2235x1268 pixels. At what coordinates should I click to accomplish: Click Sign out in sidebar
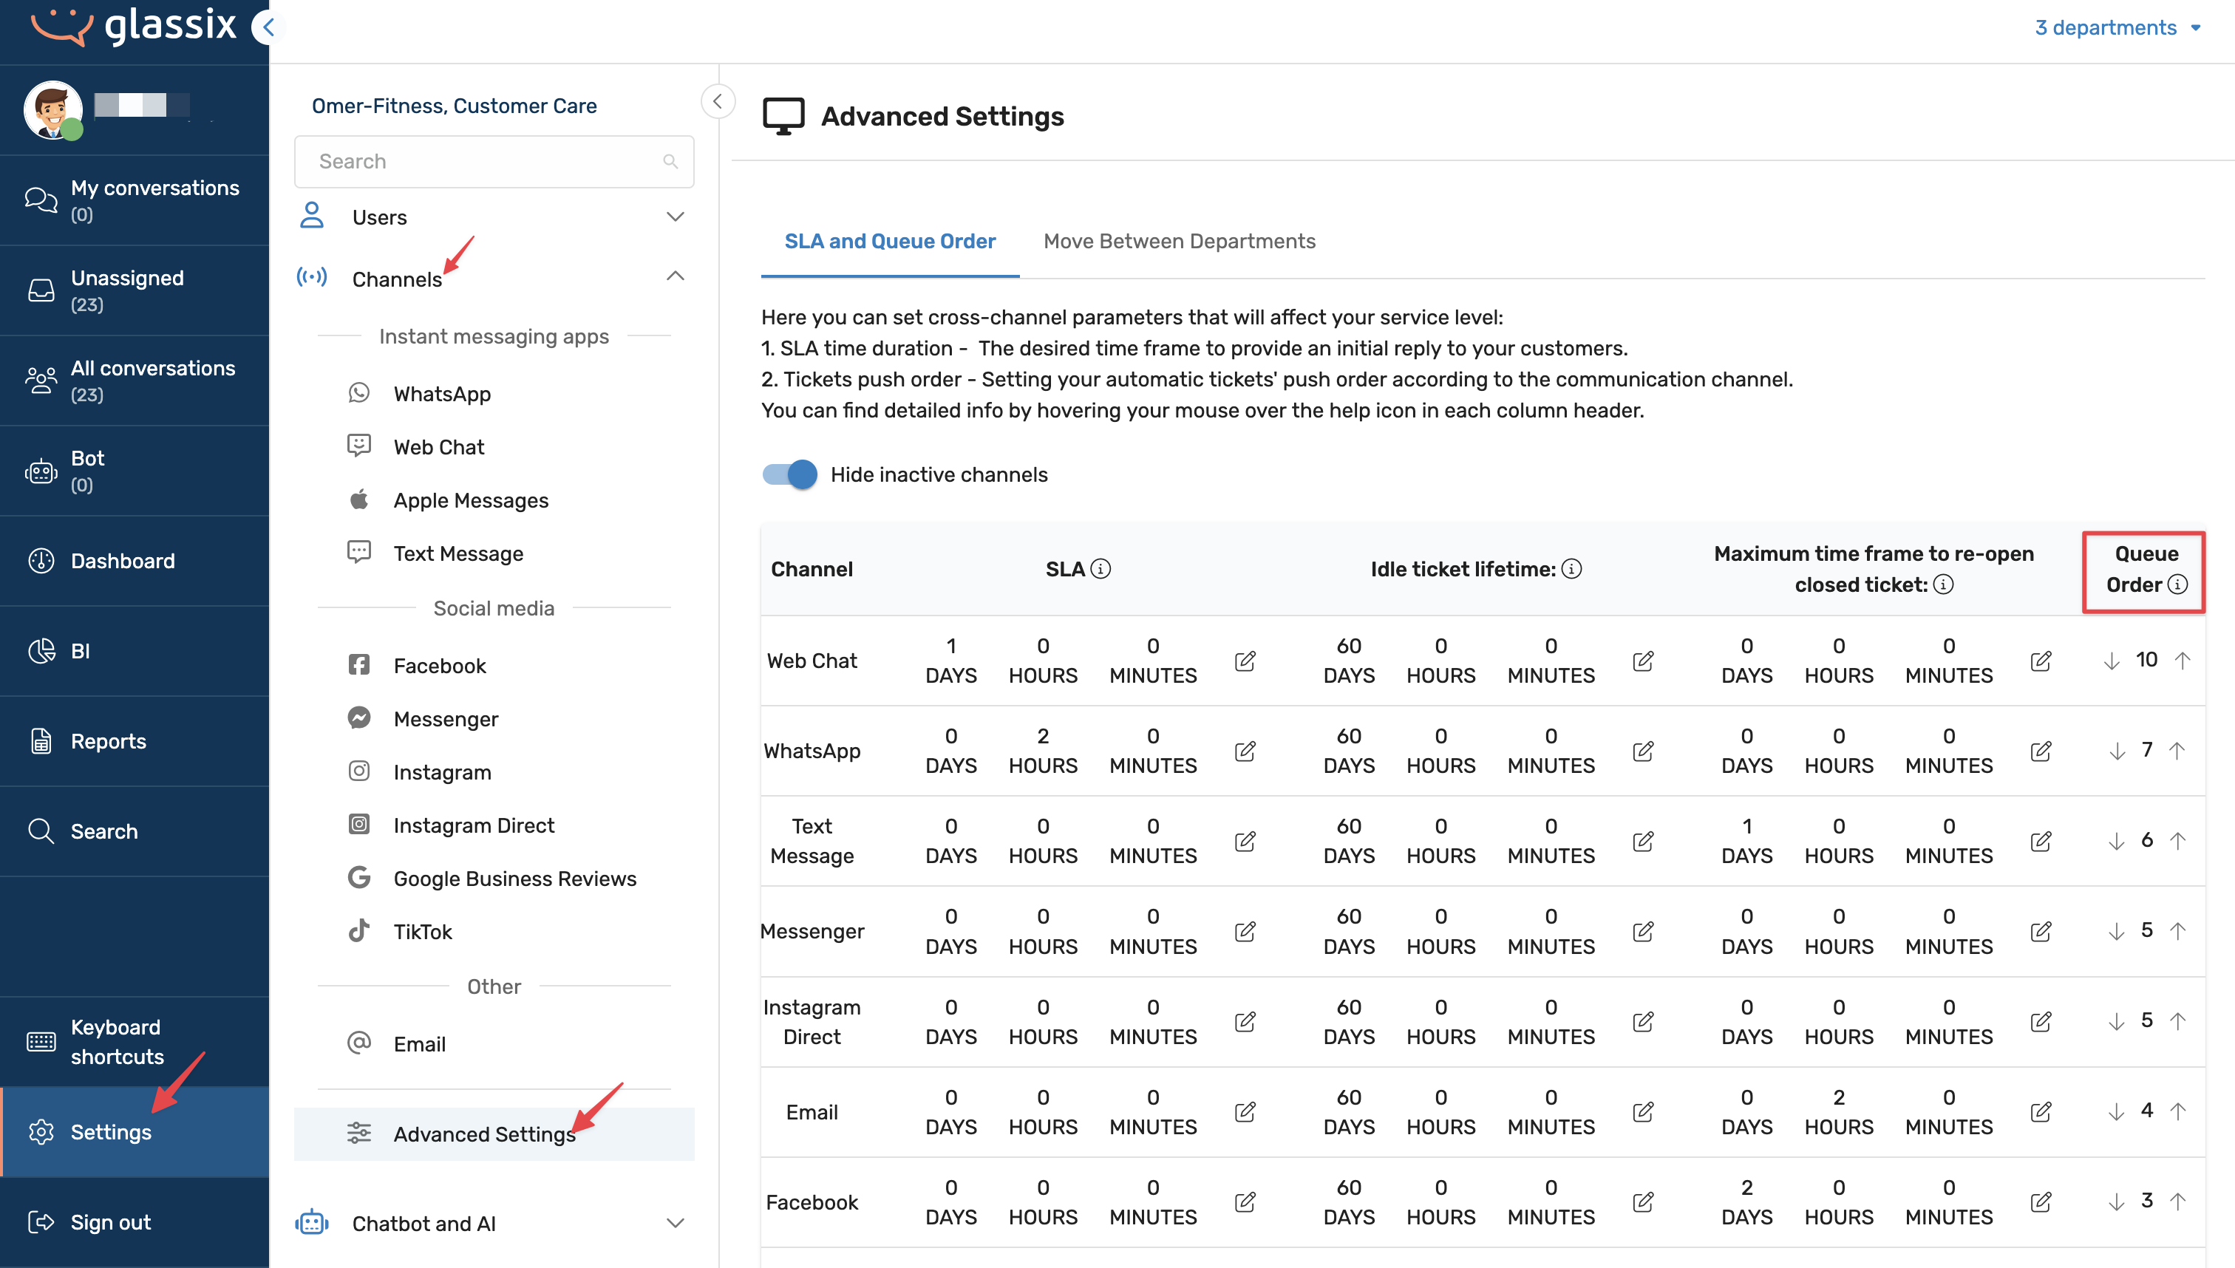point(109,1222)
